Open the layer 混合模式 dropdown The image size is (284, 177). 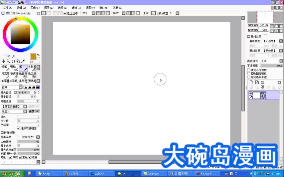pos(281,61)
